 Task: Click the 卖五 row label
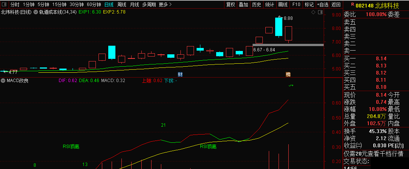coord(350,22)
